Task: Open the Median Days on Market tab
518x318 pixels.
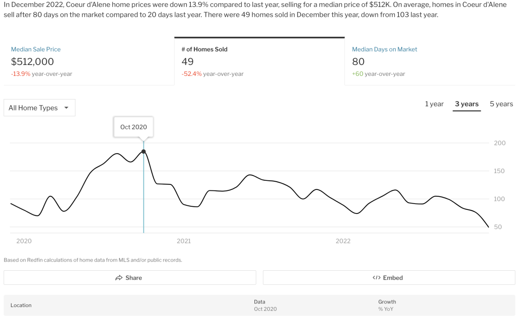Action: tap(429, 61)
